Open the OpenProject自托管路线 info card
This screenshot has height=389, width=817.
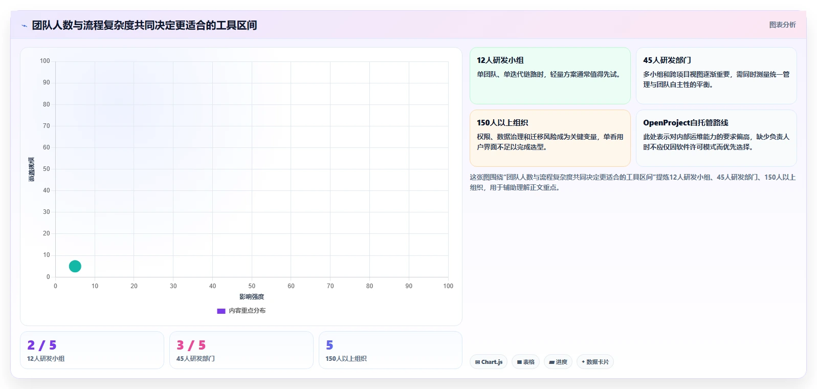click(716, 138)
